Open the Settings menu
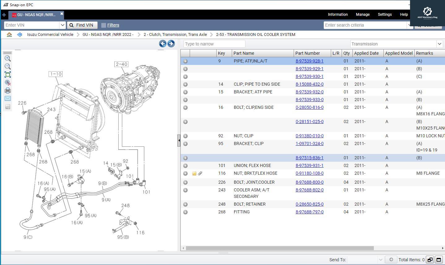The image size is (445, 265). coord(385,15)
